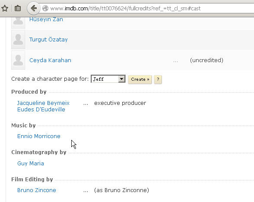Go back with the browser arrow
The width and height of the screenshot is (254, 202).
[34, 8]
